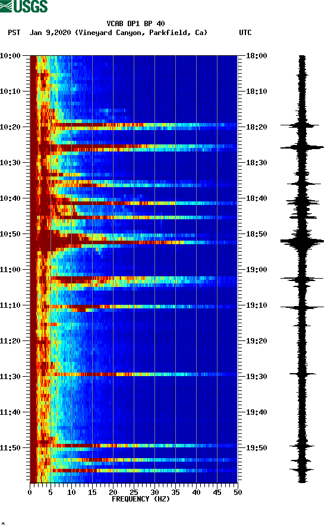Click the '15' frequency axis tick label
328x530 pixels.
tap(92, 492)
